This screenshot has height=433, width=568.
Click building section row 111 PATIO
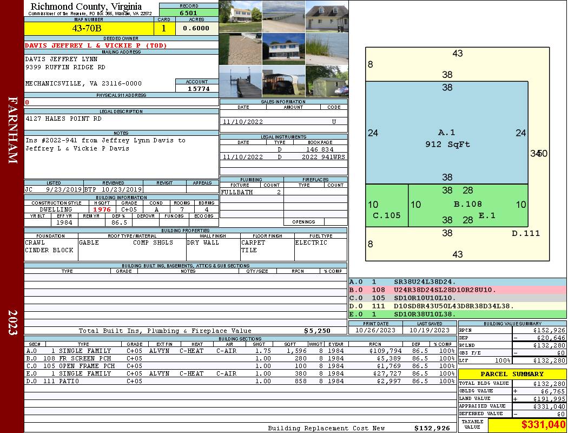(x=240, y=381)
